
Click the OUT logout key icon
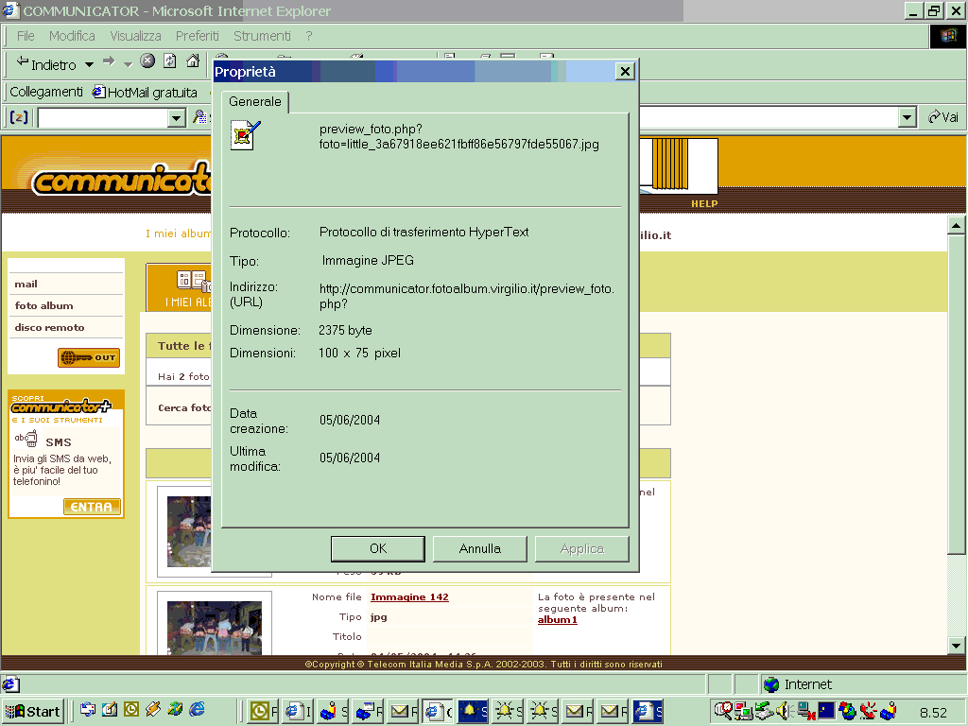pos(88,357)
